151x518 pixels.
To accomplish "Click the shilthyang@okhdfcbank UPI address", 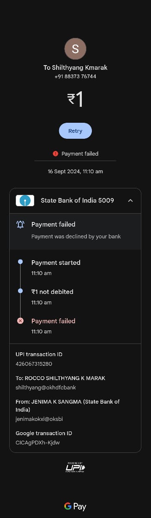I will tap(46, 388).
